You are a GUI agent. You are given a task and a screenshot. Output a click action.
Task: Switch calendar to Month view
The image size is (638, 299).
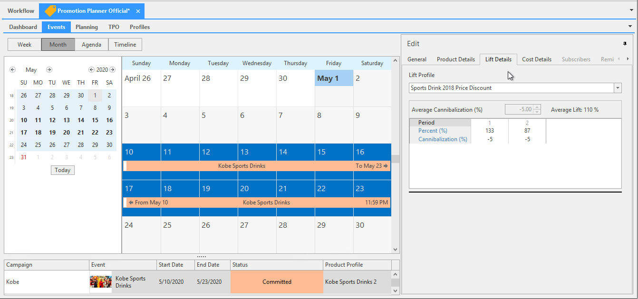(58, 45)
